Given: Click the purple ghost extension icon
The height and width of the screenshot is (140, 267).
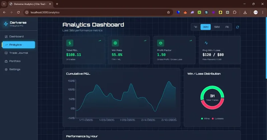Looking at the screenshot, I should click(x=192, y=12).
